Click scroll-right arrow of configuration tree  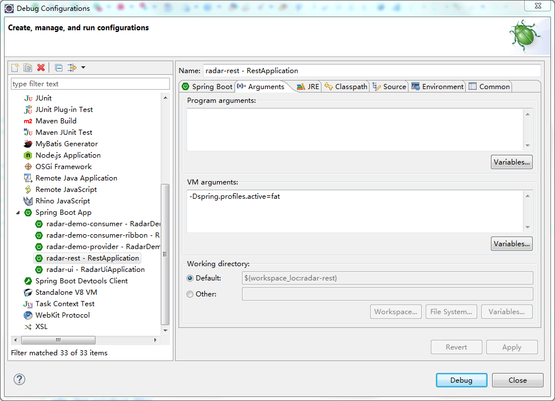tap(156, 340)
